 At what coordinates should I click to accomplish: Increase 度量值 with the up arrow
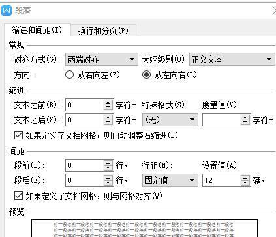[245, 117]
